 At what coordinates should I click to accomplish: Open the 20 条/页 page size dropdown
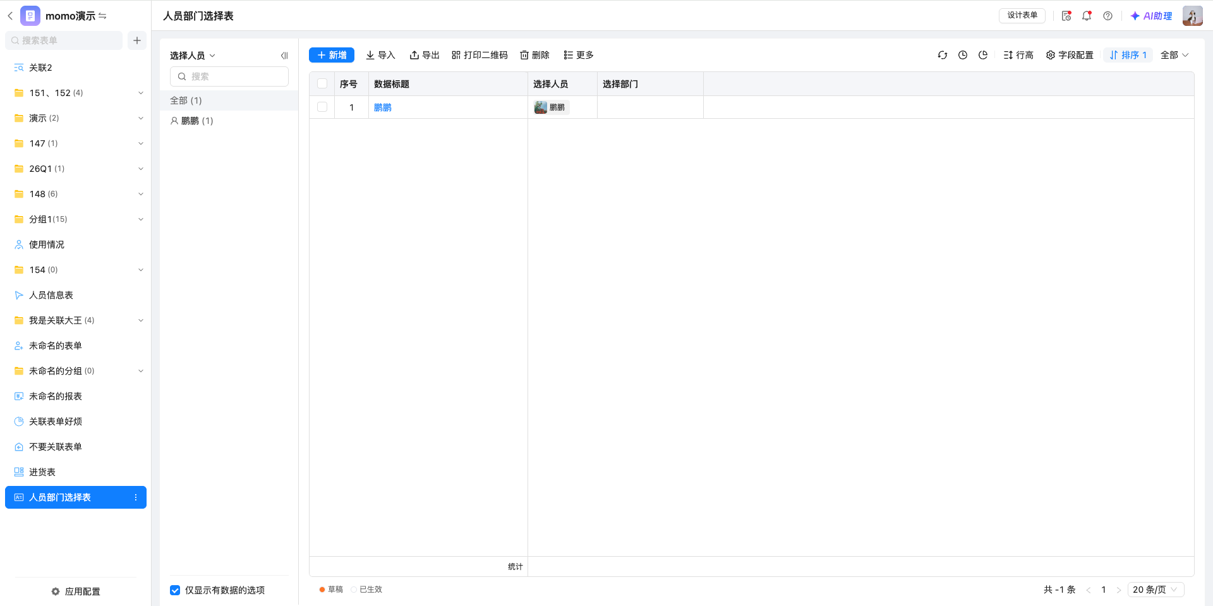point(1156,590)
